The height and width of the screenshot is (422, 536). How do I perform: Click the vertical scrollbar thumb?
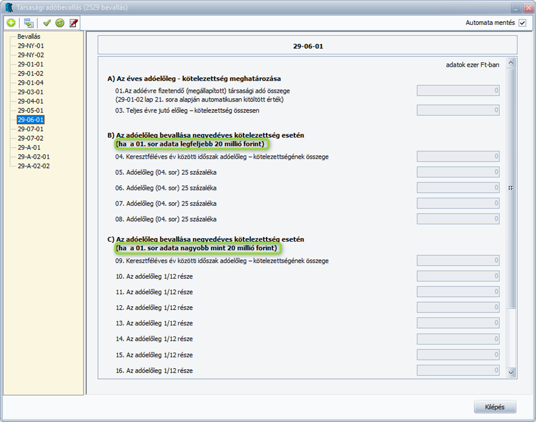(511, 188)
